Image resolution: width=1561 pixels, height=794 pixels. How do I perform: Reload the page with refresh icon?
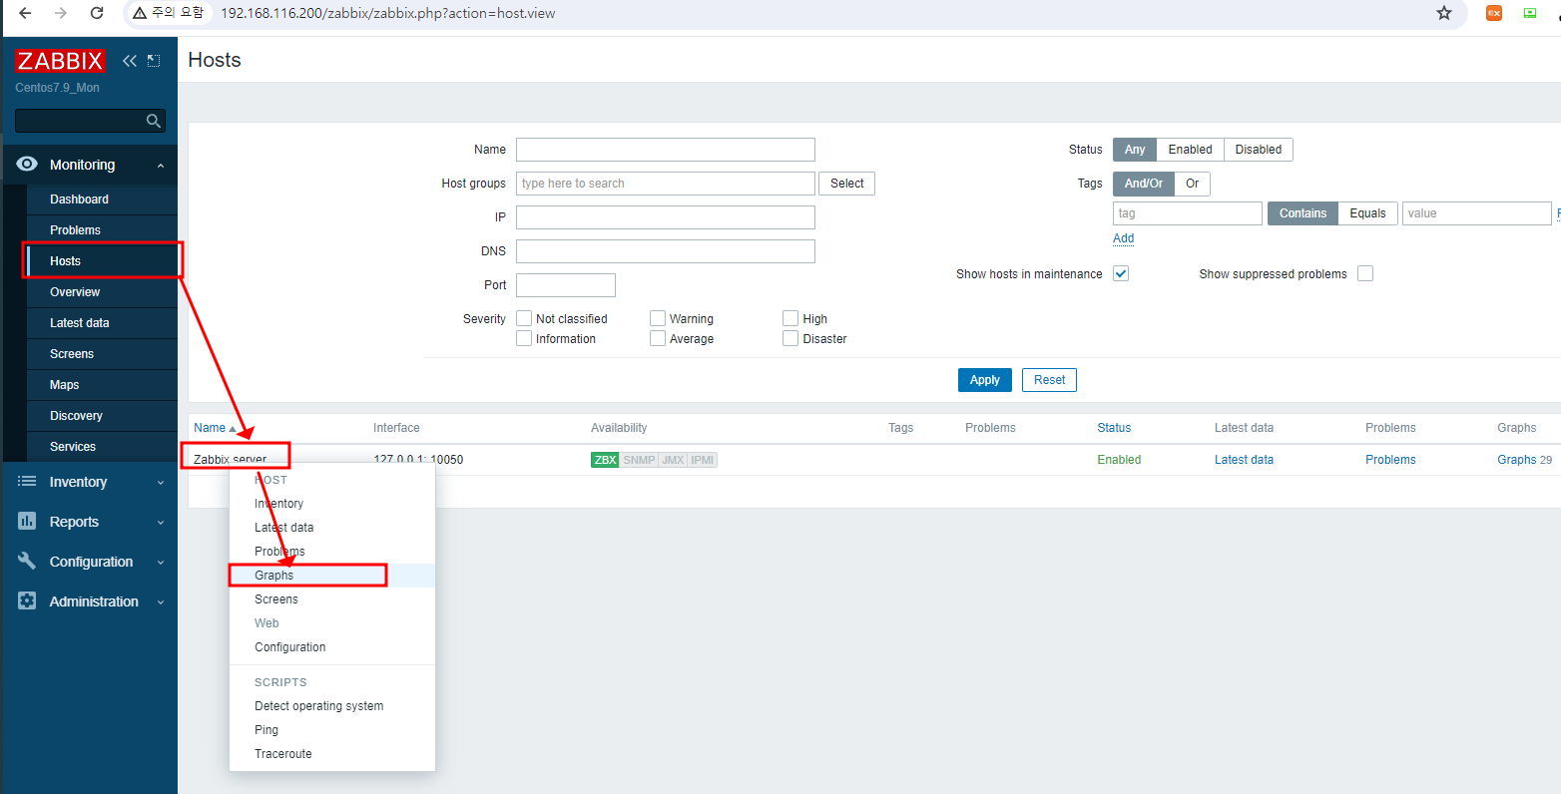97,13
